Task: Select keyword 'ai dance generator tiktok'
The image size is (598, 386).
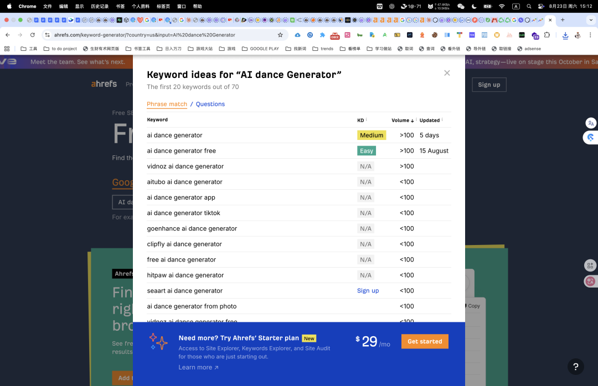Action: pyautogui.click(x=183, y=213)
